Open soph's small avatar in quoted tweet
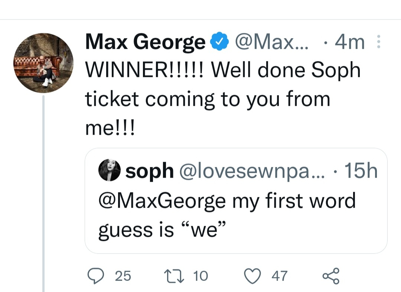The height and width of the screenshot is (292, 401). coord(109,170)
